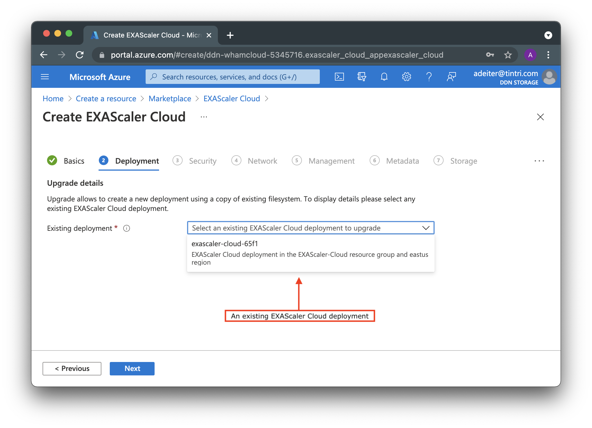Select the Deployment tab
Screen dimensions: 592x428
(129, 161)
